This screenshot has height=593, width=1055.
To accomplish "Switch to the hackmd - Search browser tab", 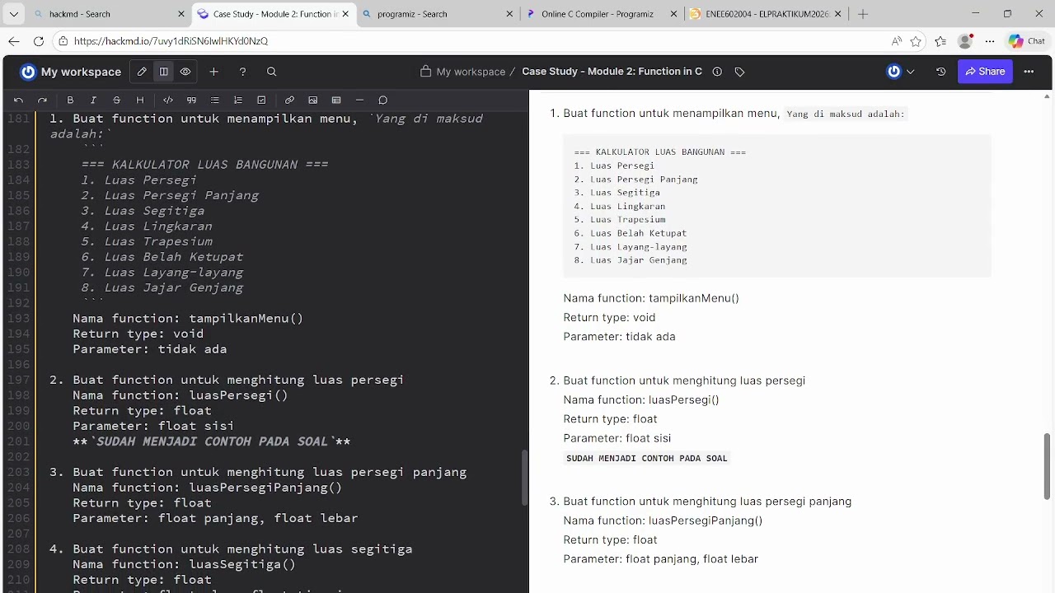I will [108, 14].
